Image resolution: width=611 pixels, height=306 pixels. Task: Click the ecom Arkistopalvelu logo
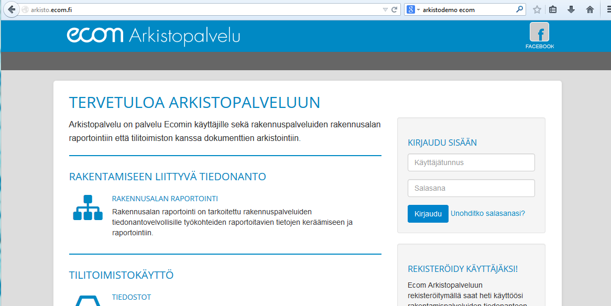(x=154, y=36)
